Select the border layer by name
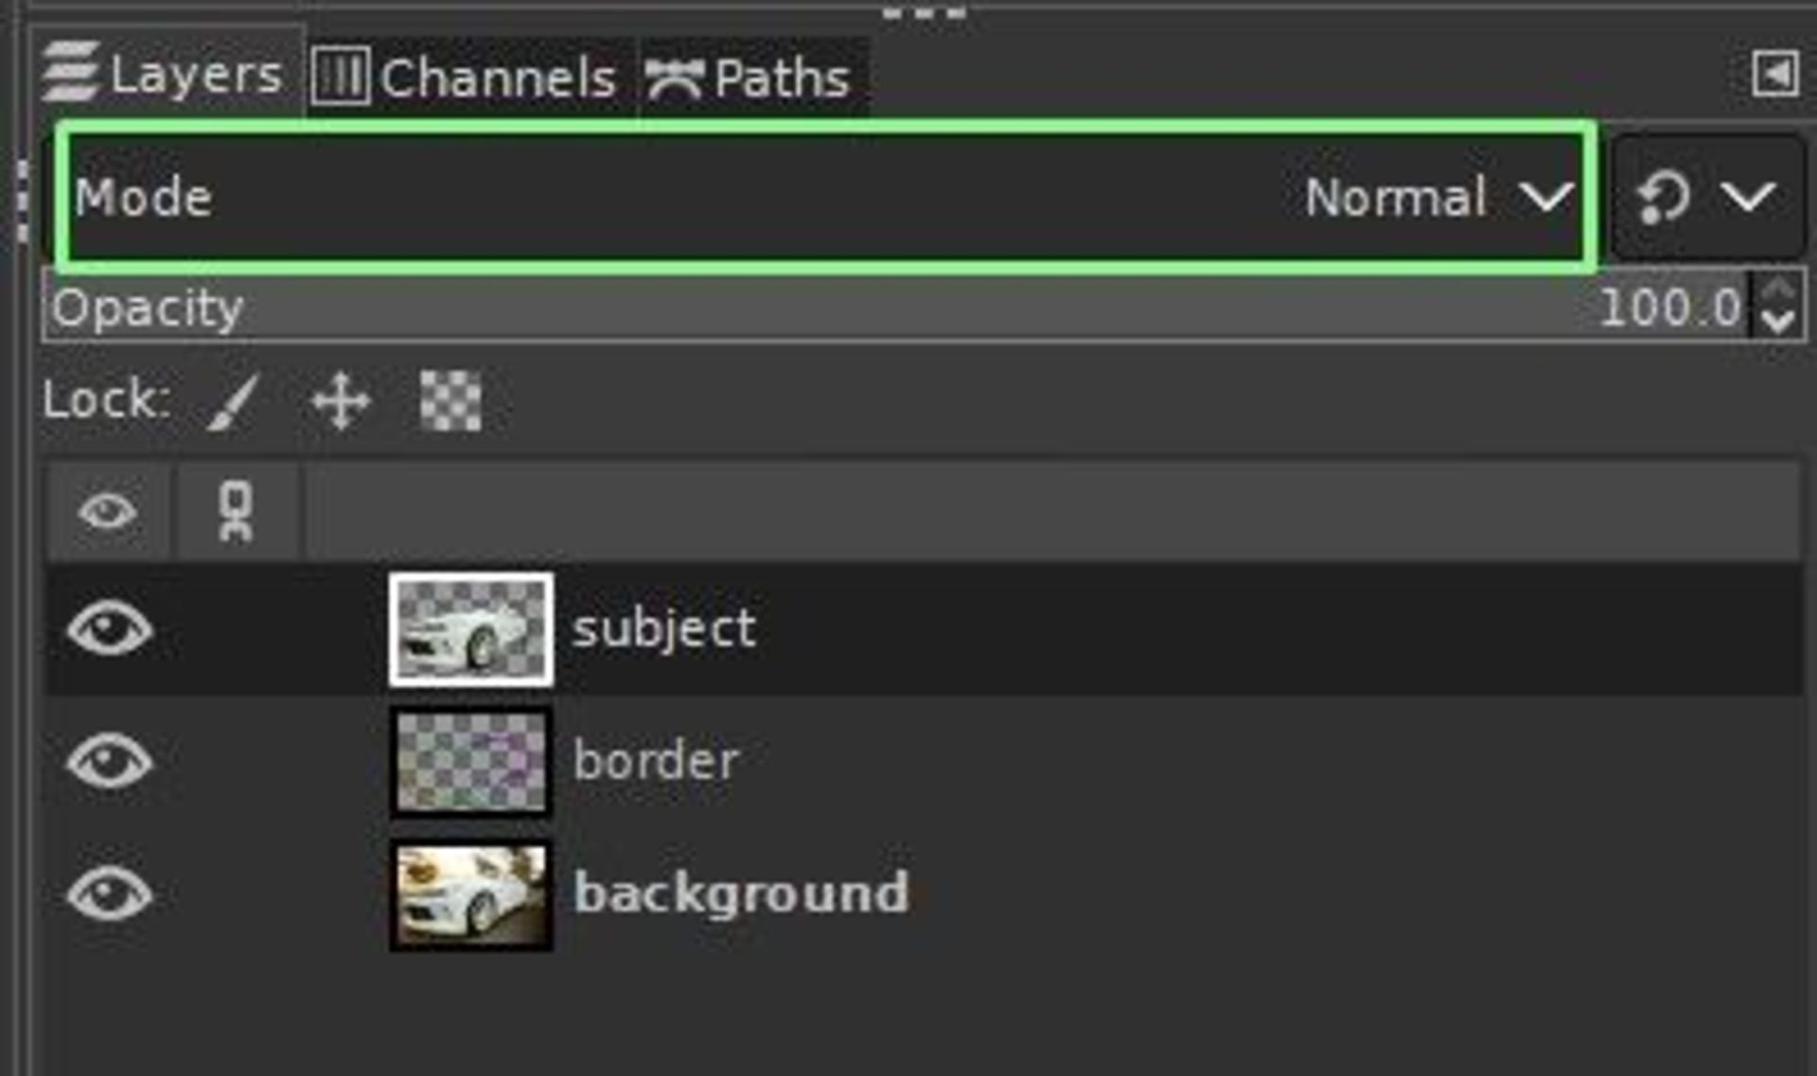Screen dimensions: 1817x1076 point(655,761)
